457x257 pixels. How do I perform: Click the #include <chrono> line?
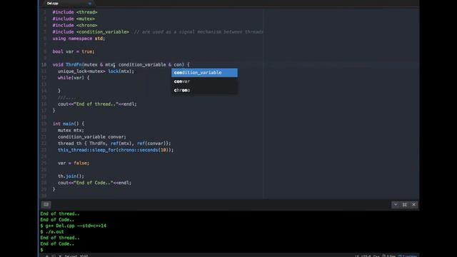pos(75,26)
